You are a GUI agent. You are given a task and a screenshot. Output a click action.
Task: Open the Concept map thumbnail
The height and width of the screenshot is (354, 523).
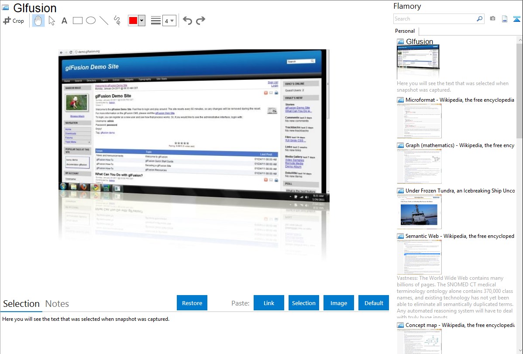pyautogui.click(x=419, y=341)
